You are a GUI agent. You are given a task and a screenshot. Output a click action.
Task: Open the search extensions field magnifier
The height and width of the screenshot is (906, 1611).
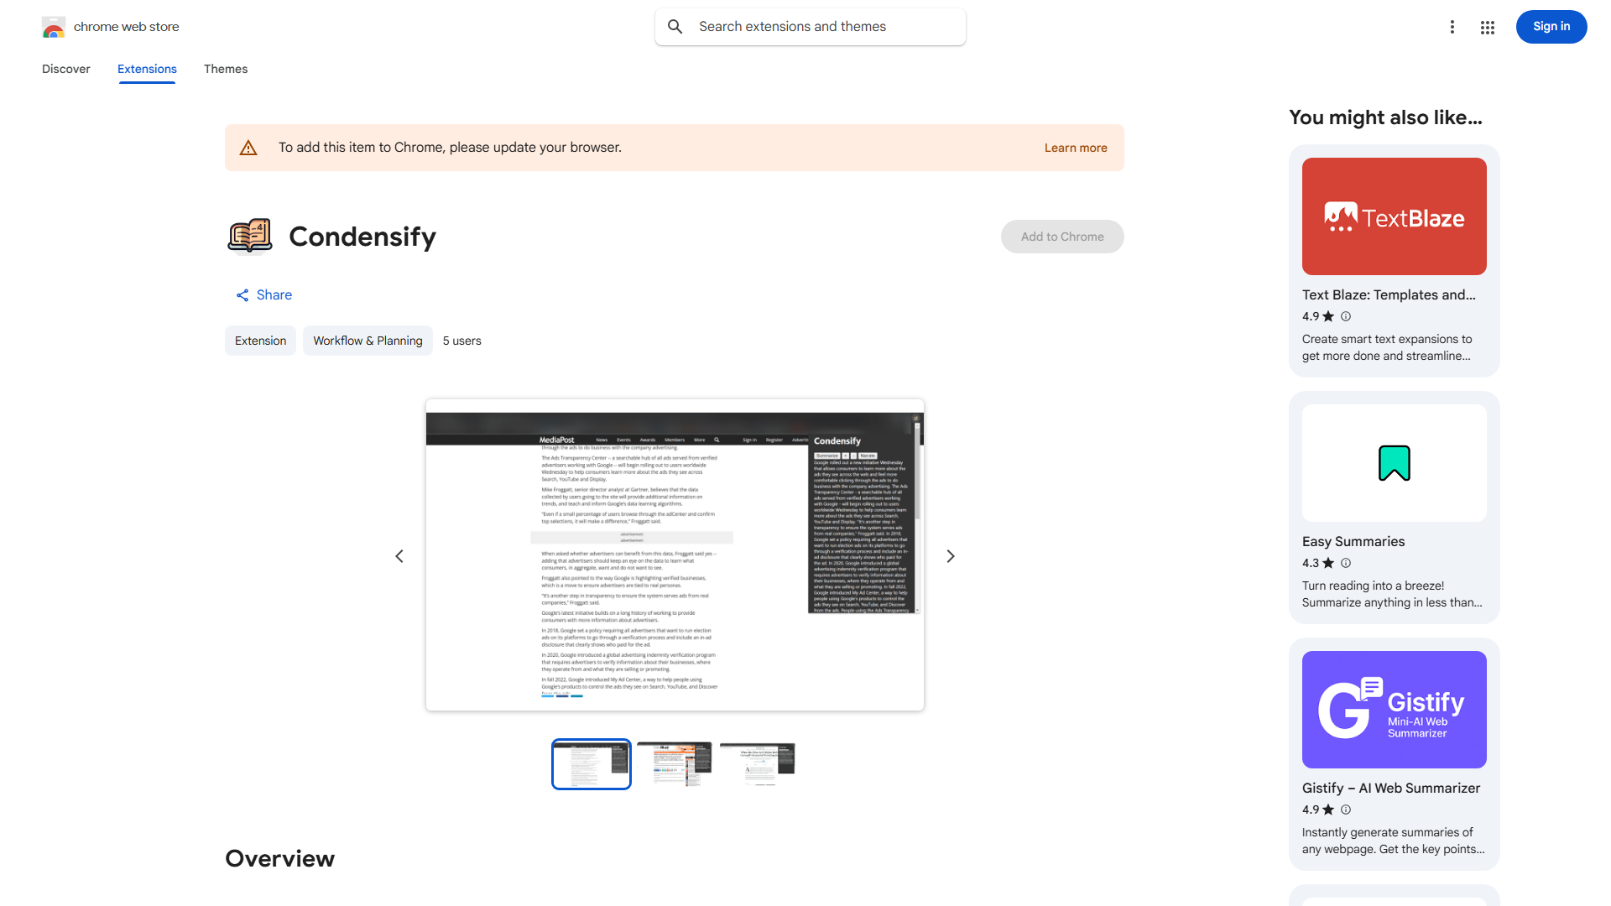click(675, 26)
